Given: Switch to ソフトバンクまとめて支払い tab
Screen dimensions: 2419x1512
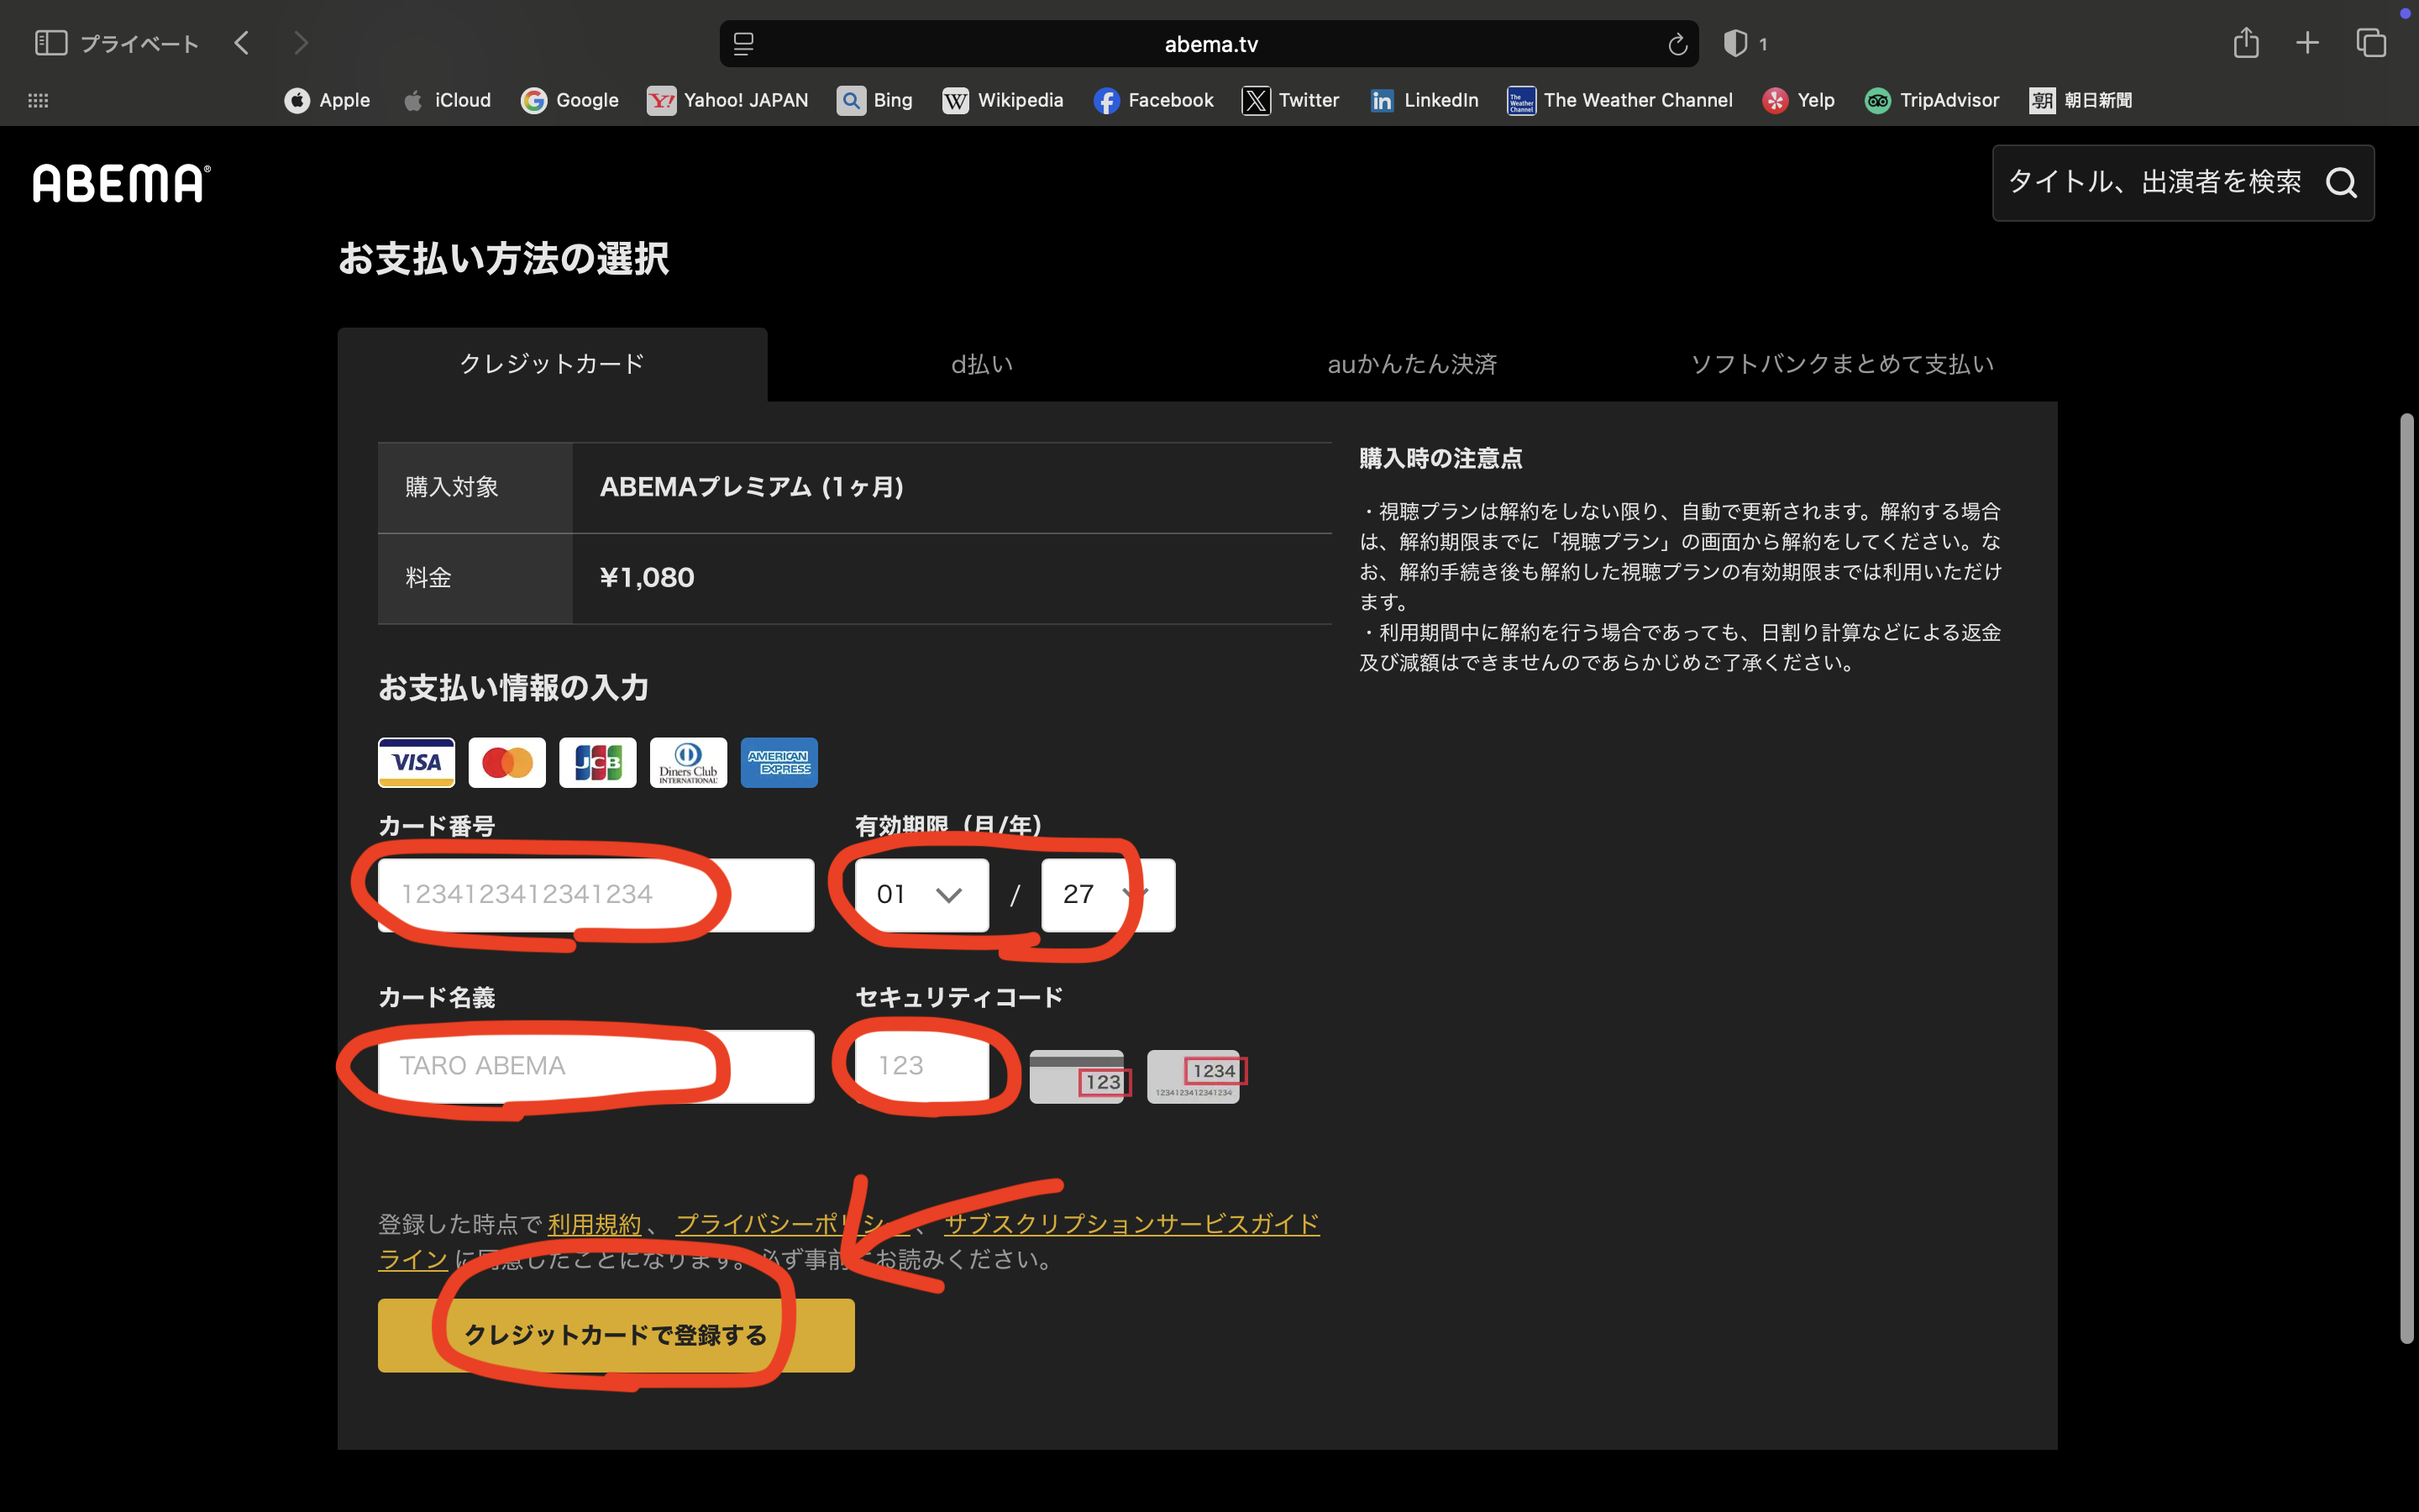Looking at the screenshot, I should click(x=1842, y=364).
